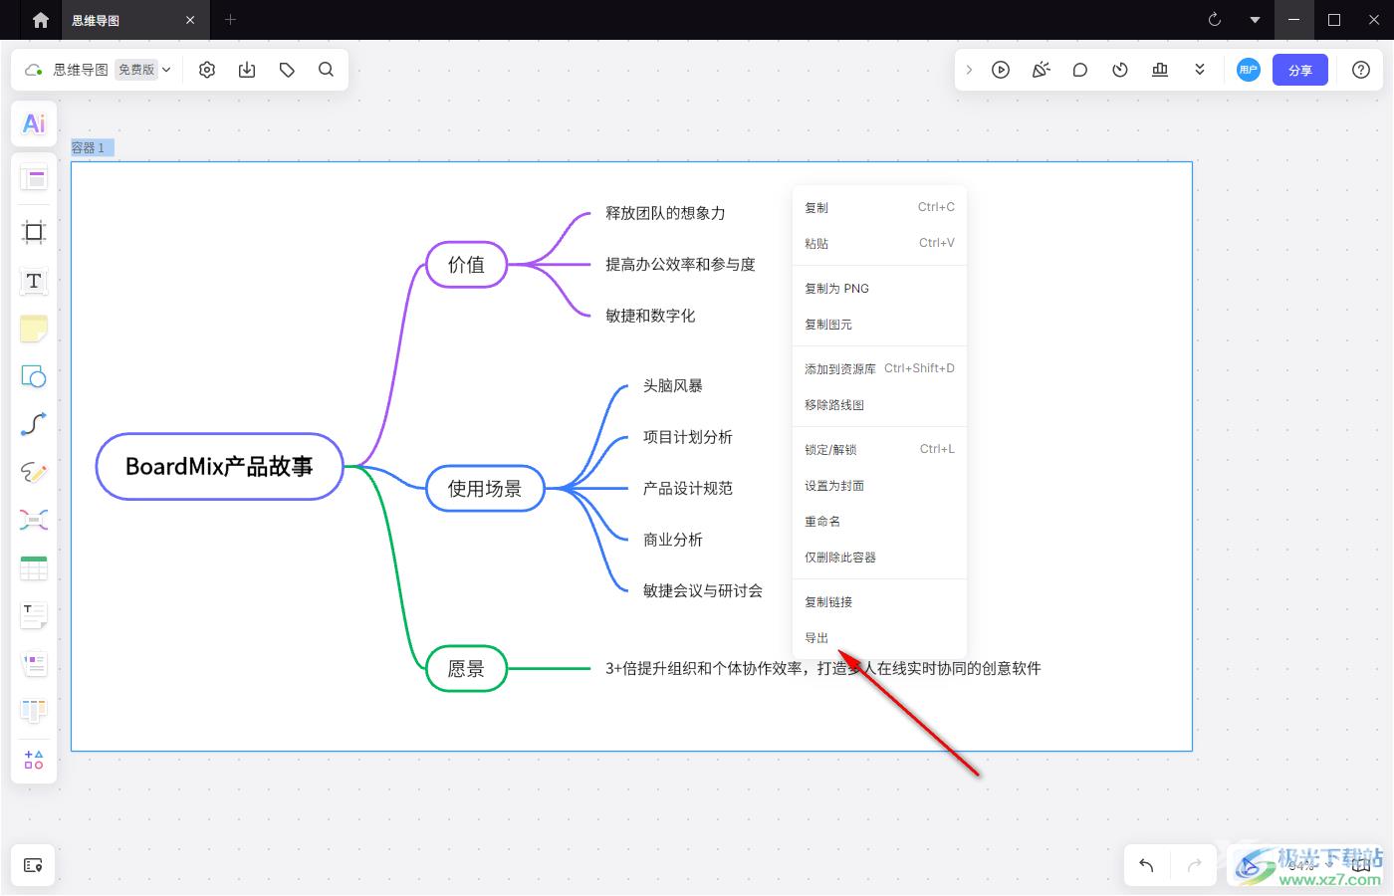Go to home screen icon
1394x896 pixels.
click(41, 20)
